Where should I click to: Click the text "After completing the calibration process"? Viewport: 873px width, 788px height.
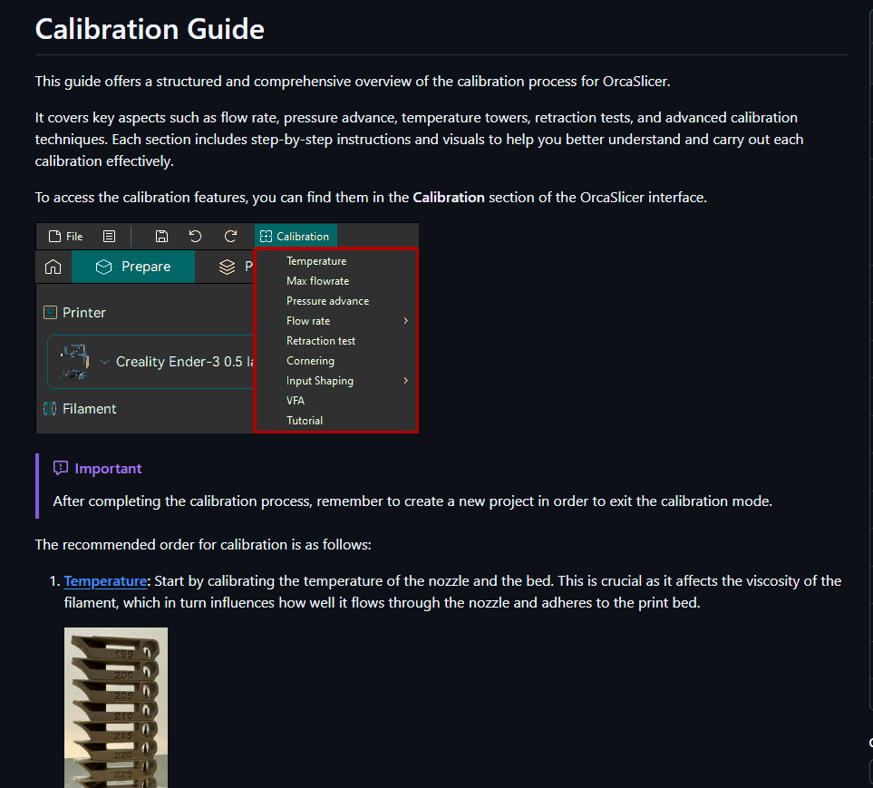click(181, 501)
